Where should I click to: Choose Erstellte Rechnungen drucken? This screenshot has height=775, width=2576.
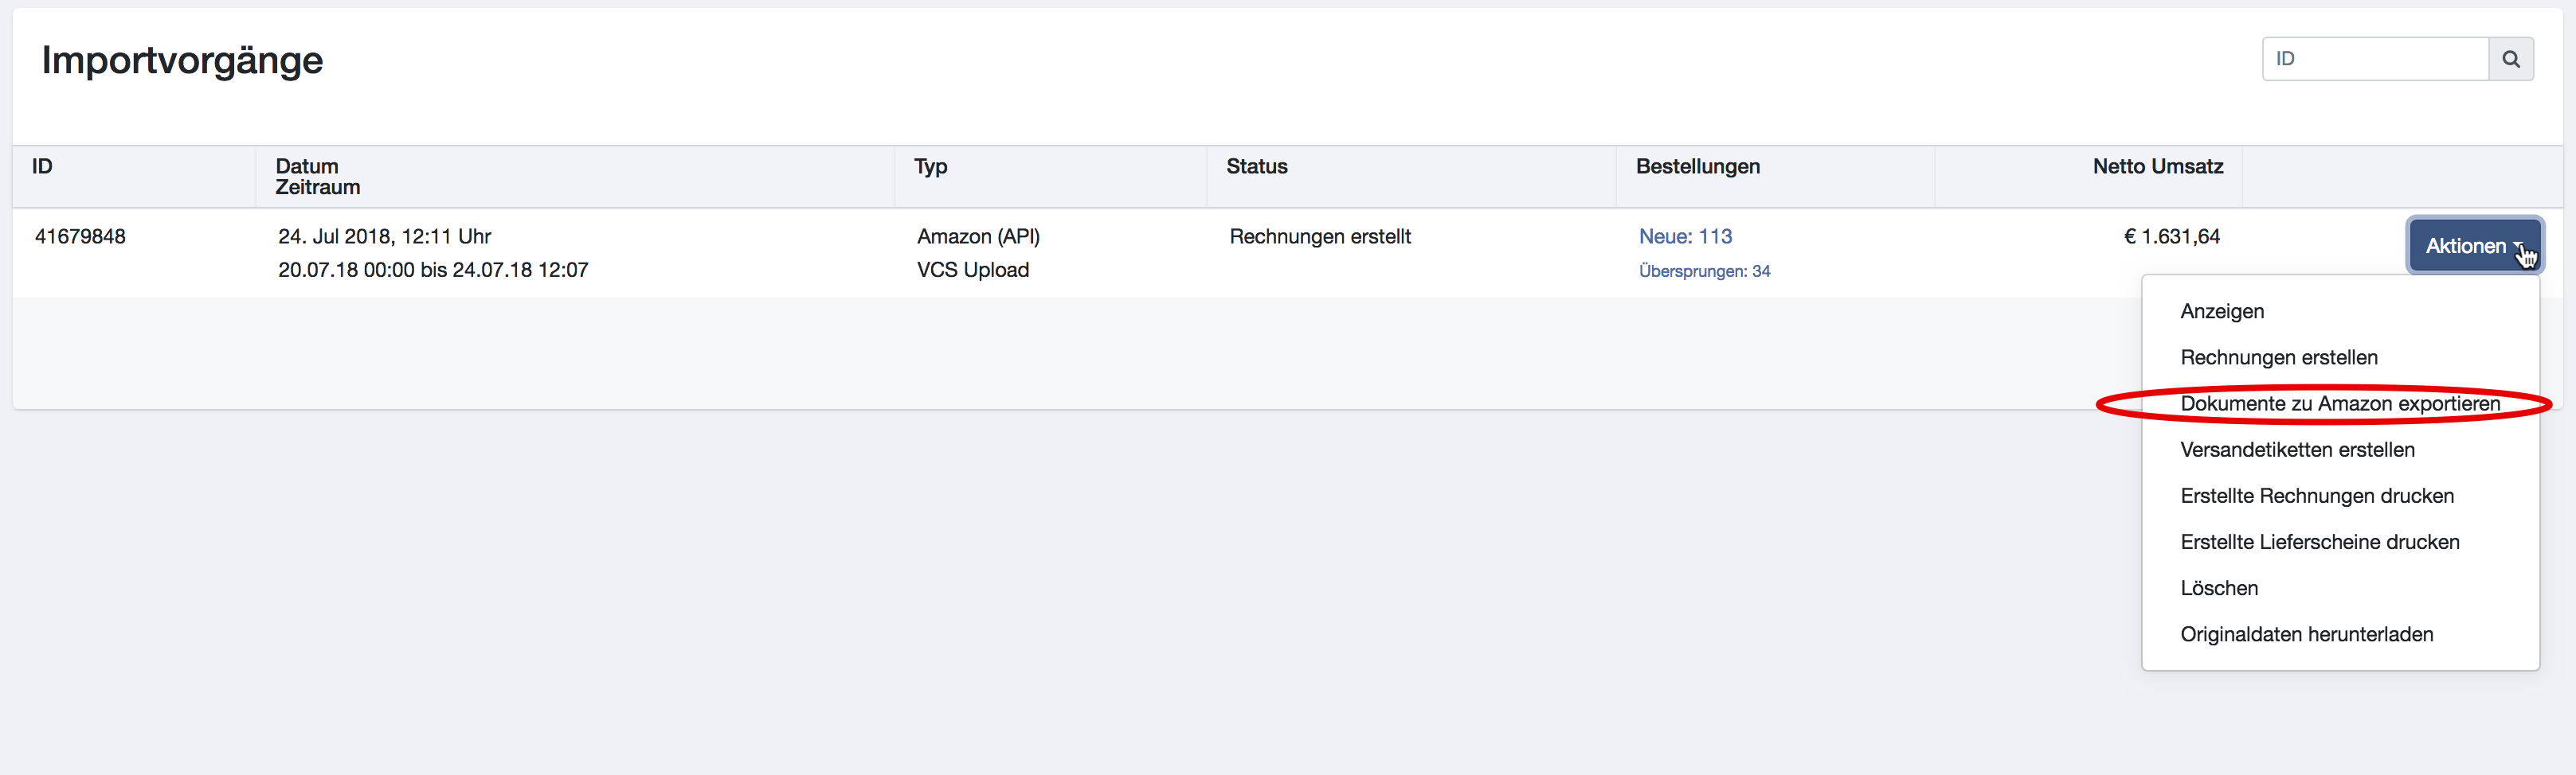(2317, 497)
